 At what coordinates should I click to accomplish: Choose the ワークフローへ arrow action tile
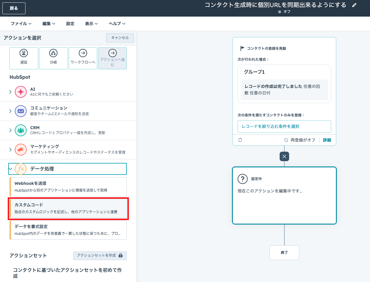click(83, 58)
